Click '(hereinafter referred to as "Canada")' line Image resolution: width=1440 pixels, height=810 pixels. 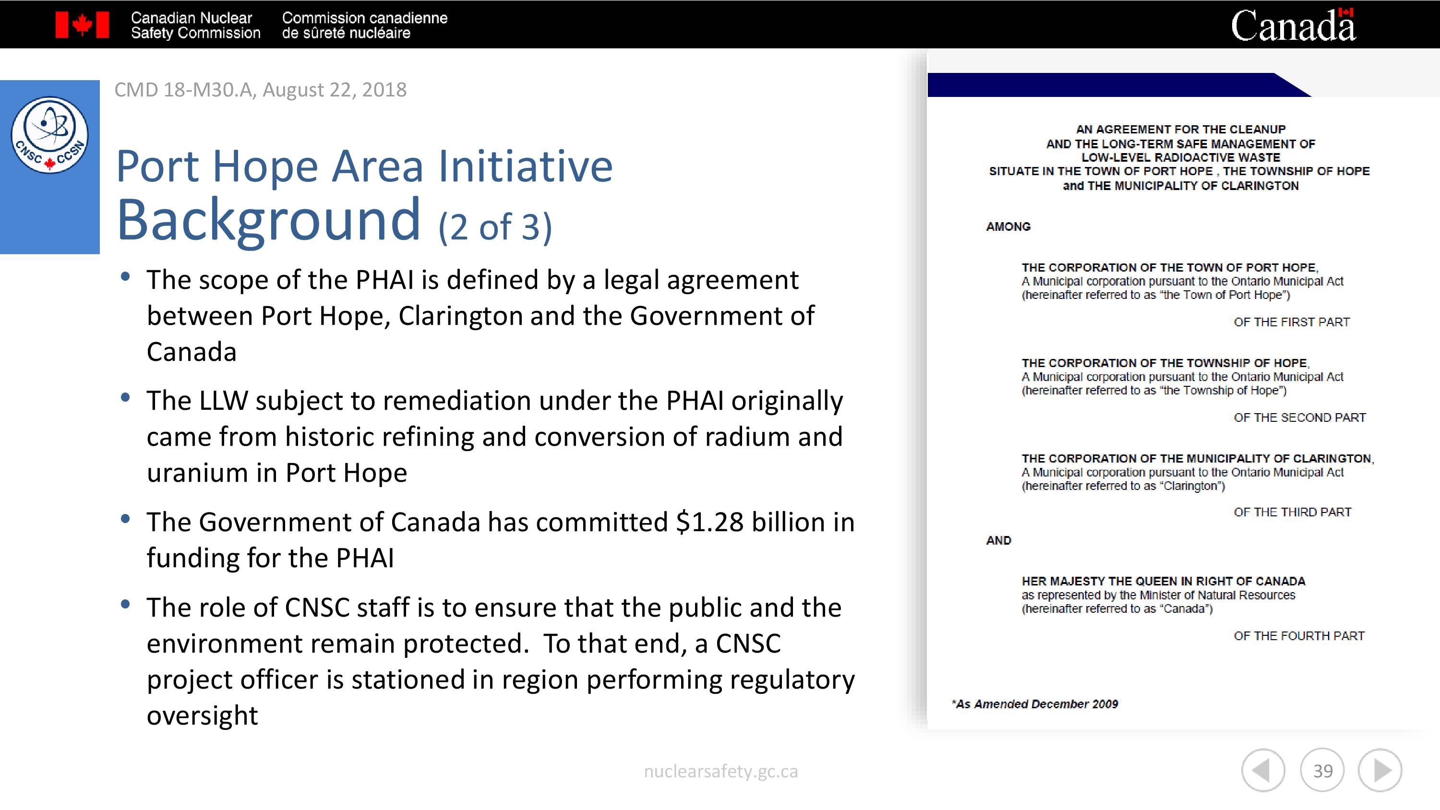click(x=1117, y=609)
